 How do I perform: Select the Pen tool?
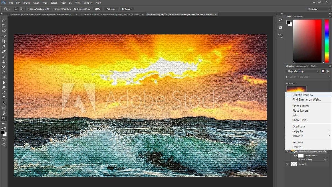coord(4,93)
